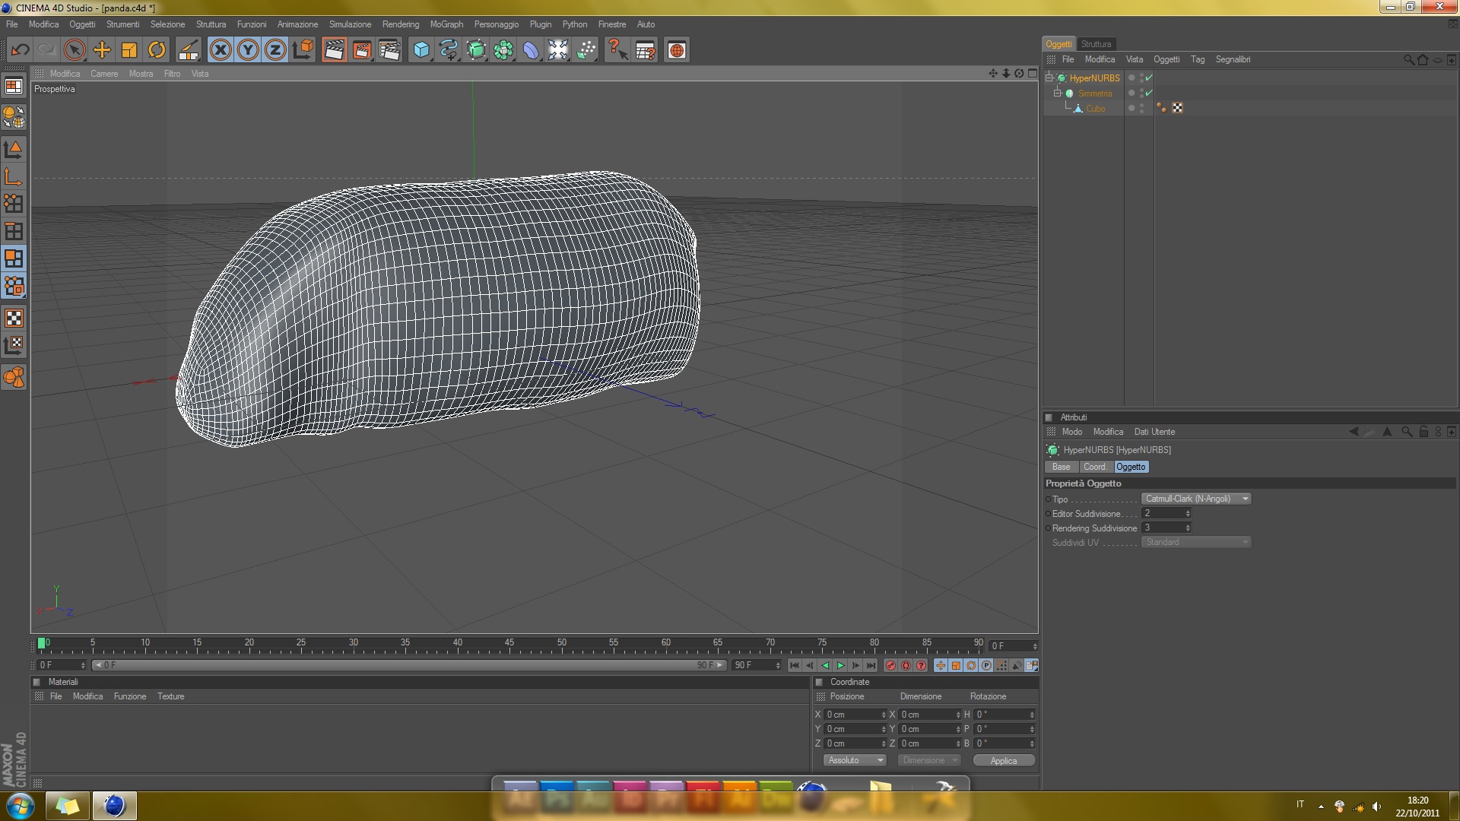Image resolution: width=1460 pixels, height=821 pixels.
Task: Toggle the X axis lock
Action: pos(220,50)
